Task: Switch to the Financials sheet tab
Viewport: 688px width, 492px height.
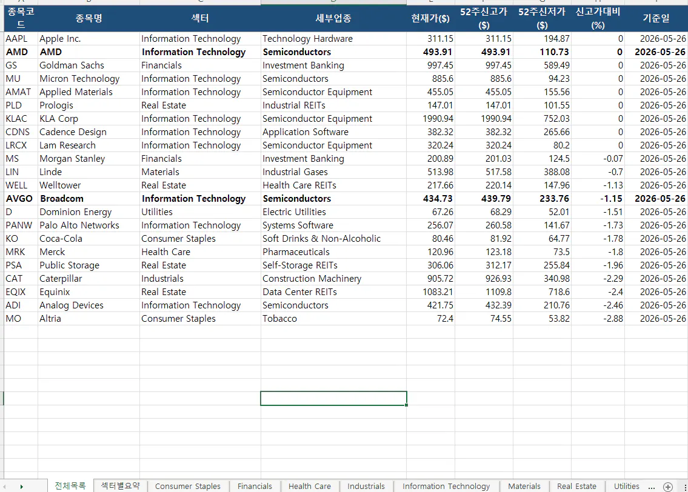Action: pyautogui.click(x=255, y=486)
